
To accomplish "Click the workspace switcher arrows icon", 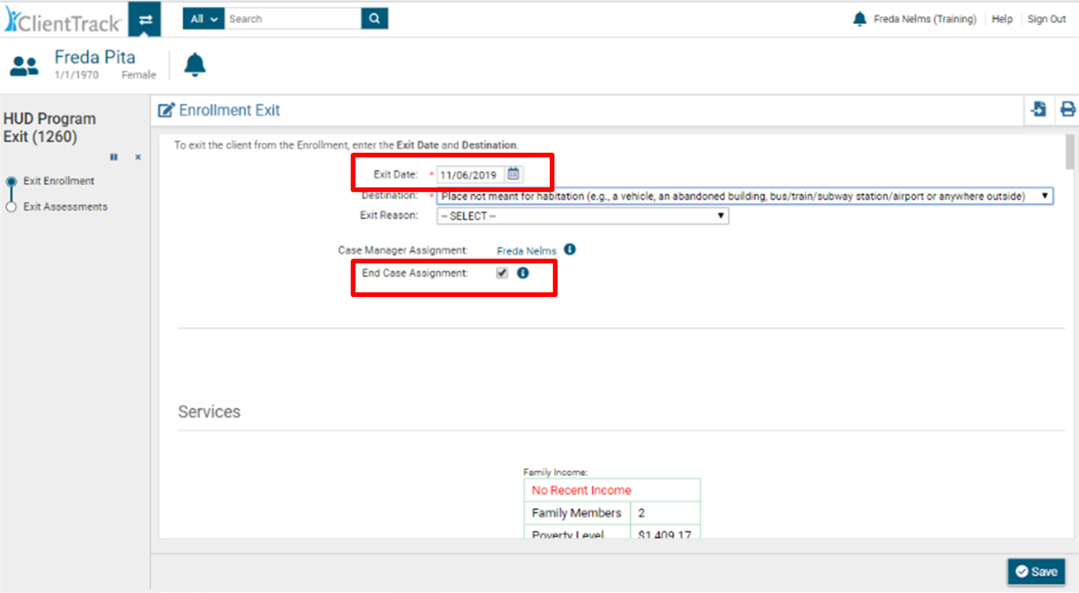I will (x=145, y=19).
